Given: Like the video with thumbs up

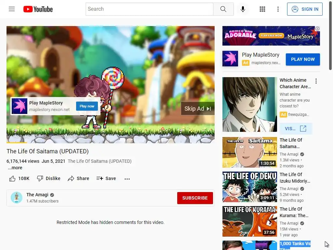Looking at the screenshot, I should 19,178.
